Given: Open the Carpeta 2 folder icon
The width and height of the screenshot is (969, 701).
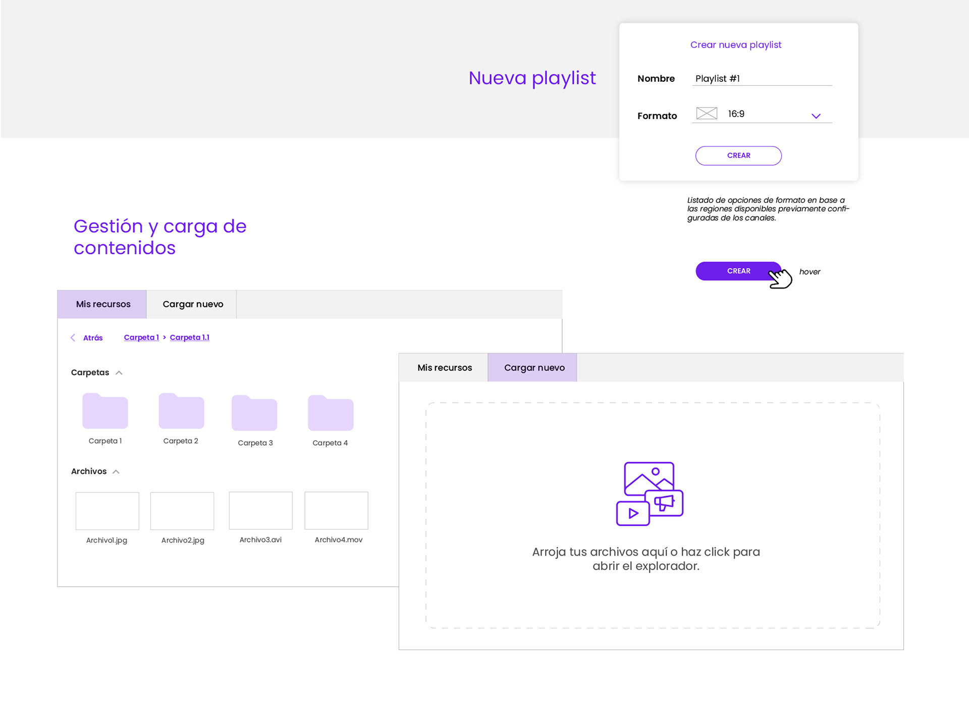Looking at the screenshot, I should (x=181, y=411).
